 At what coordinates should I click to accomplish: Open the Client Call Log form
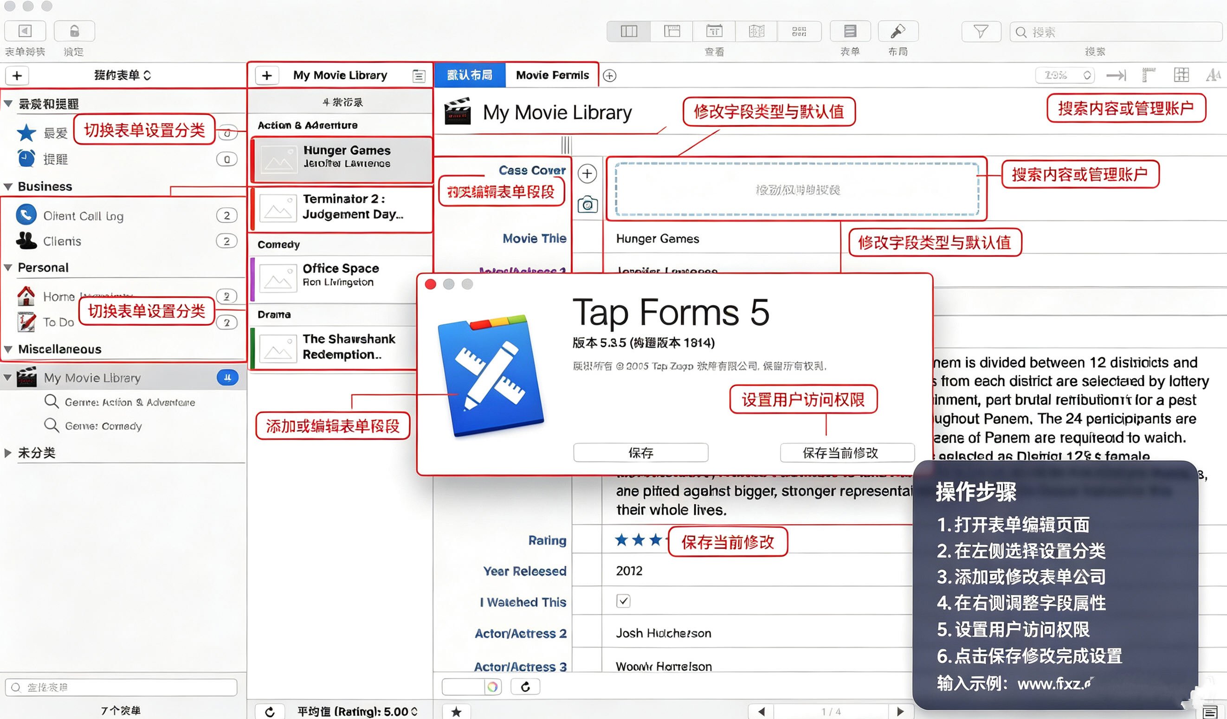123,215
